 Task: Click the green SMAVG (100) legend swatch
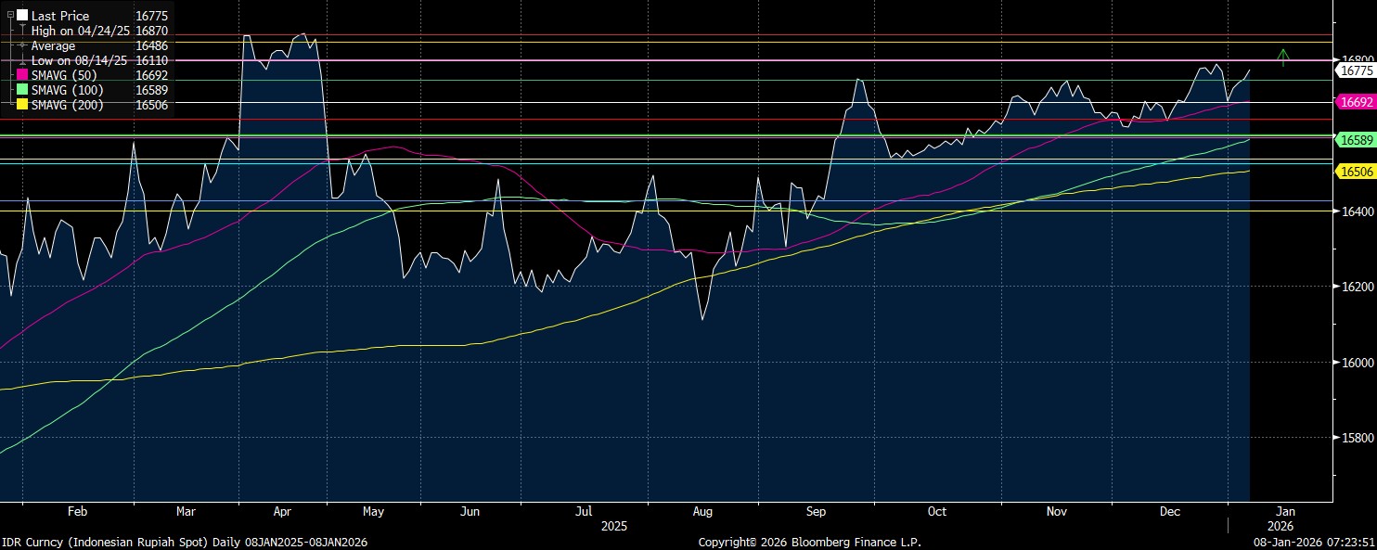coord(22,90)
